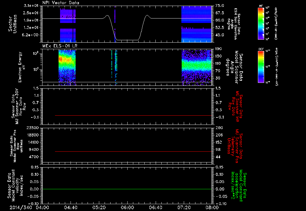
Task: Click the red "MU Scanner Pos Telemetry" label
Action: pyautogui.click(x=235, y=146)
